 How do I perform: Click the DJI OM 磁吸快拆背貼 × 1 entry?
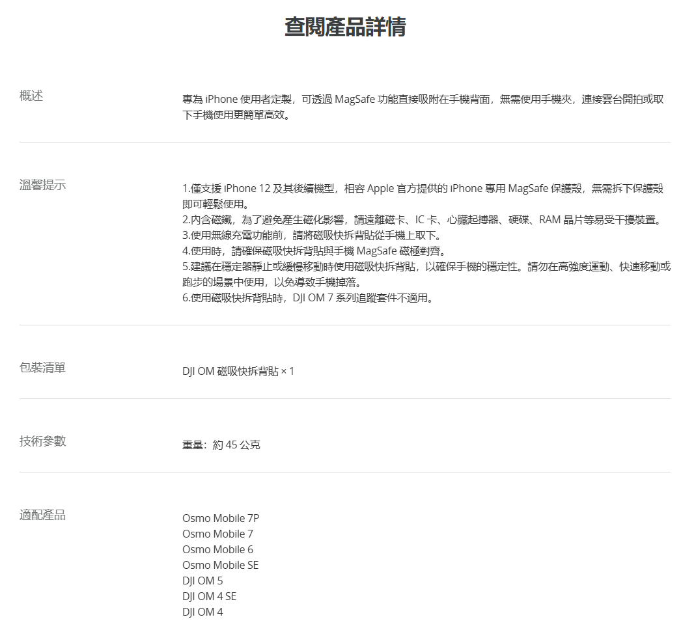coord(238,371)
